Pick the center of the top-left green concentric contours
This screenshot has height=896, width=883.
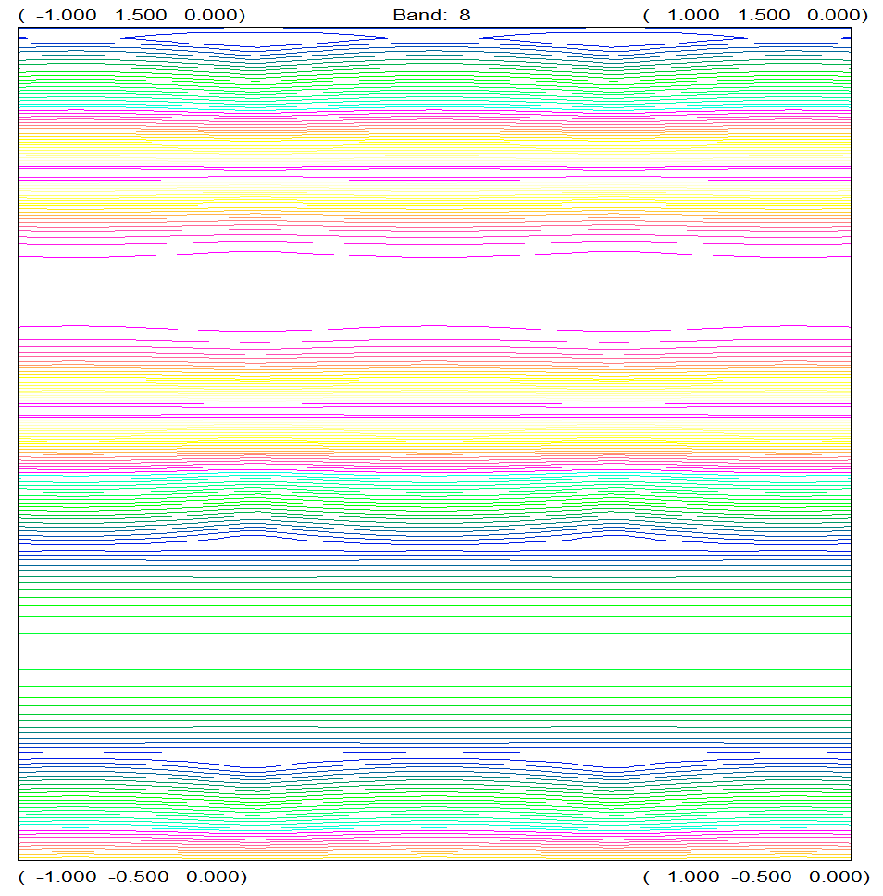pyautogui.click(x=255, y=76)
